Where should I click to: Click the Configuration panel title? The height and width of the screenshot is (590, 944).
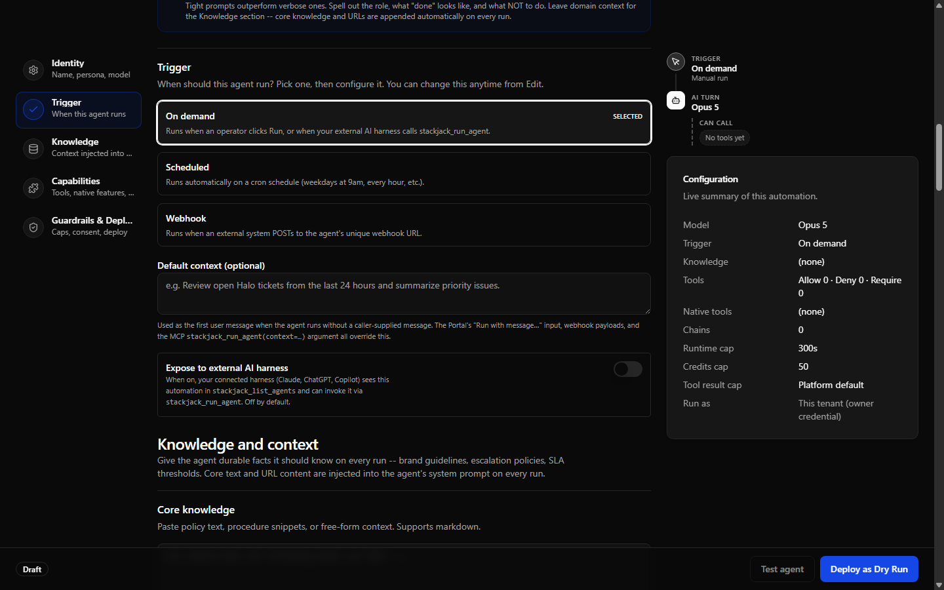(x=711, y=179)
